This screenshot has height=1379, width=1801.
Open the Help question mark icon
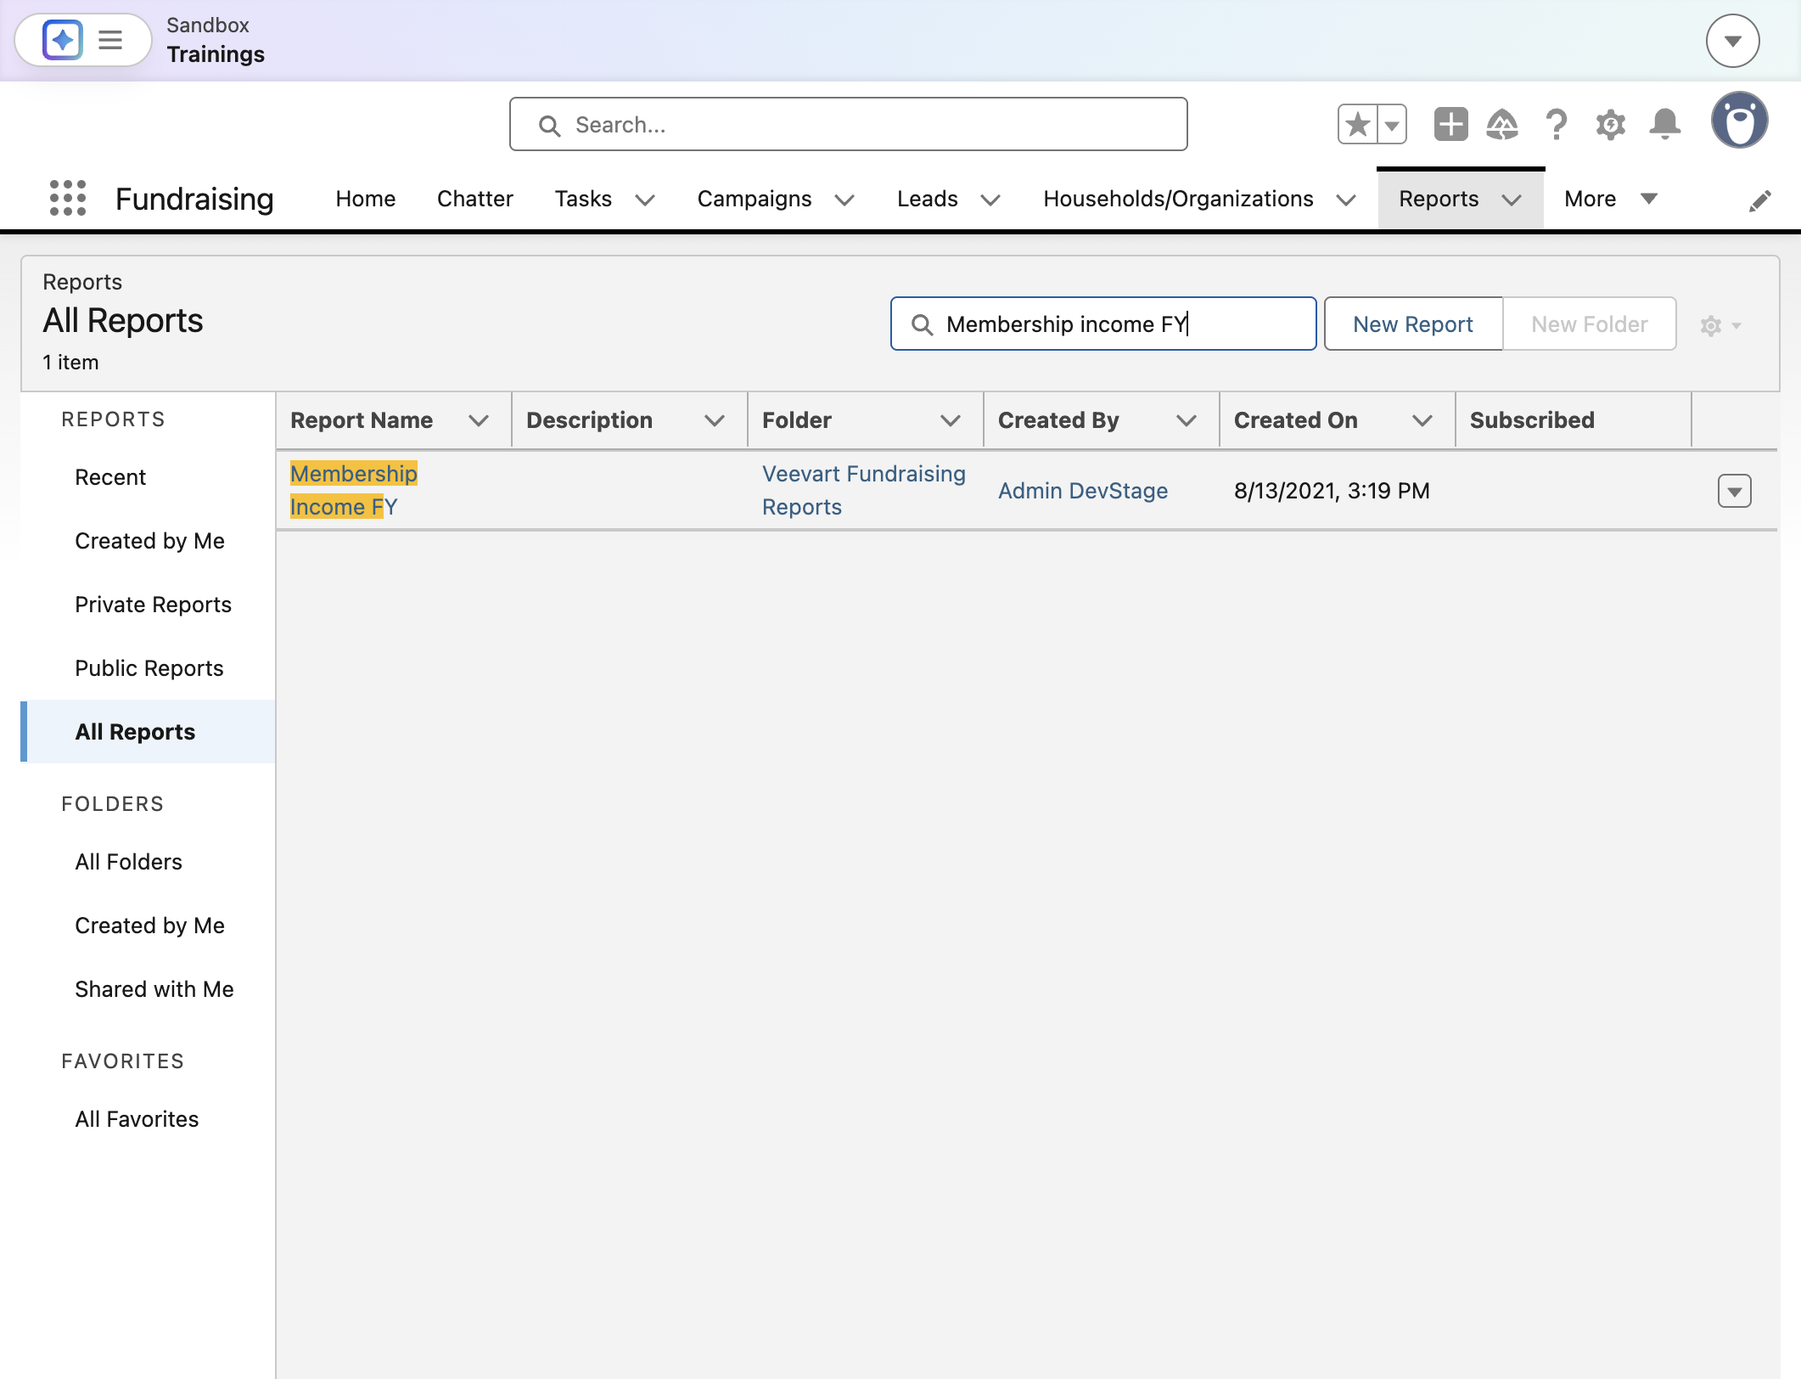pos(1556,125)
